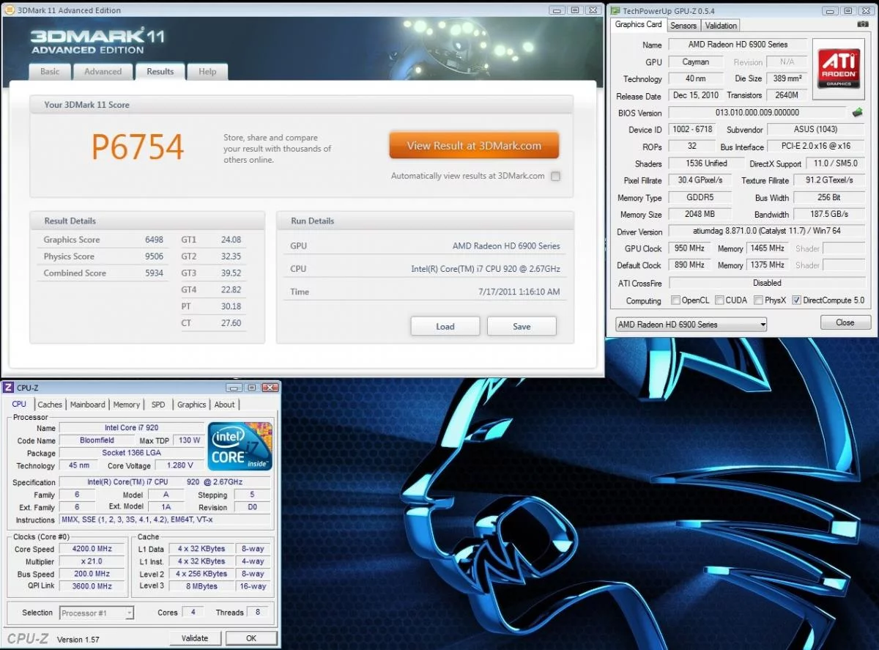Image resolution: width=879 pixels, height=650 pixels.
Task: Switch to the Advanced tab in 3DMark
Action: click(x=103, y=71)
